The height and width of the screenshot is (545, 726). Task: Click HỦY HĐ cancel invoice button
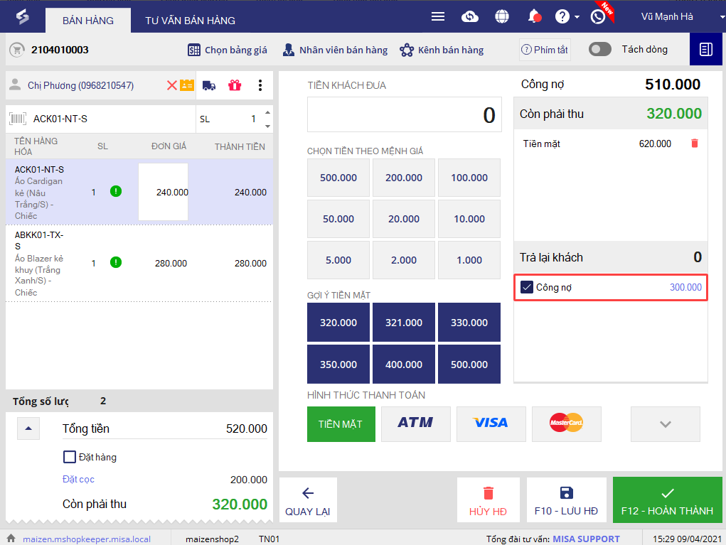point(488,500)
